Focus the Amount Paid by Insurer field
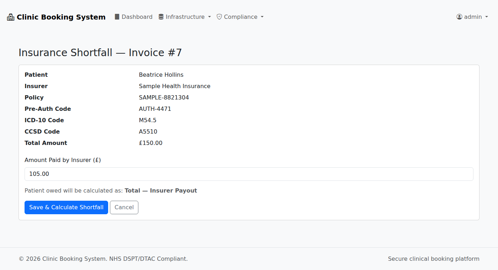This screenshot has width=498, height=270. (249, 174)
